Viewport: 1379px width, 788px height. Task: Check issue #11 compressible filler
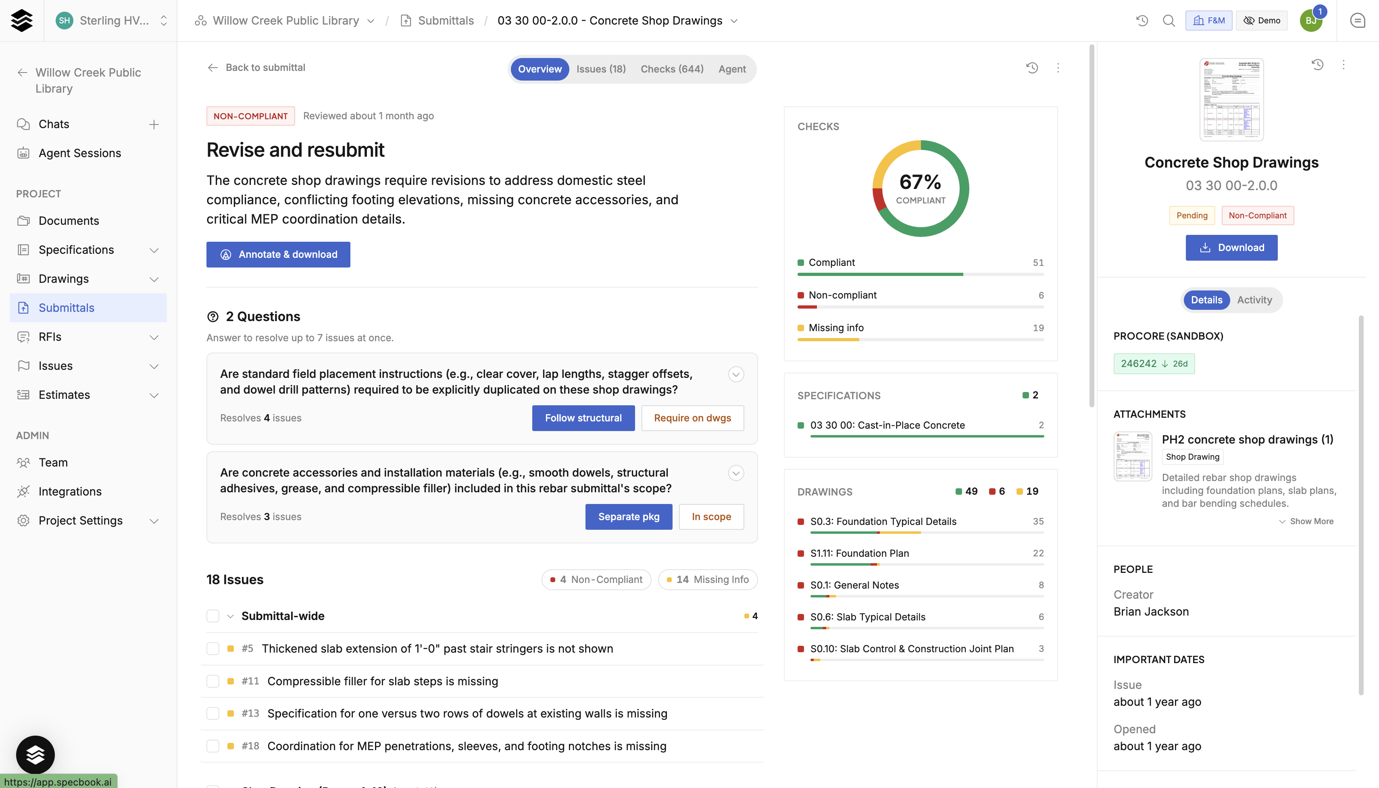(213, 681)
